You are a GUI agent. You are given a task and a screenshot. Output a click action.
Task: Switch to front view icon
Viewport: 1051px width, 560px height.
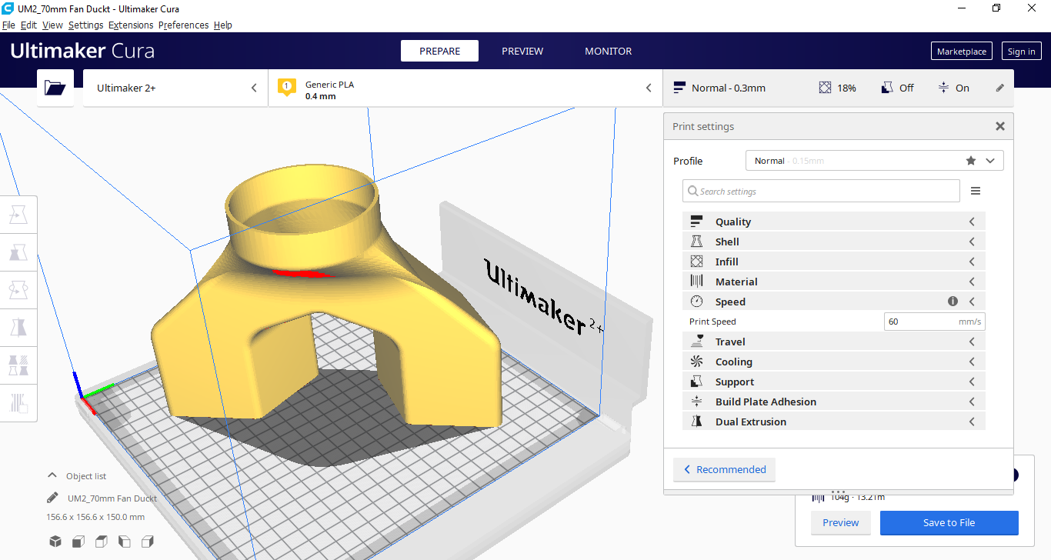point(78,542)
